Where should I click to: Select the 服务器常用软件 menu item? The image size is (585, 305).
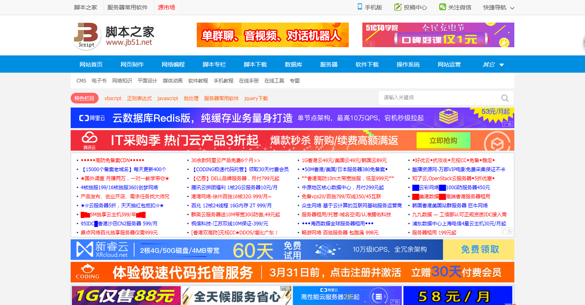pyautogui.click(x=128, y=7)
